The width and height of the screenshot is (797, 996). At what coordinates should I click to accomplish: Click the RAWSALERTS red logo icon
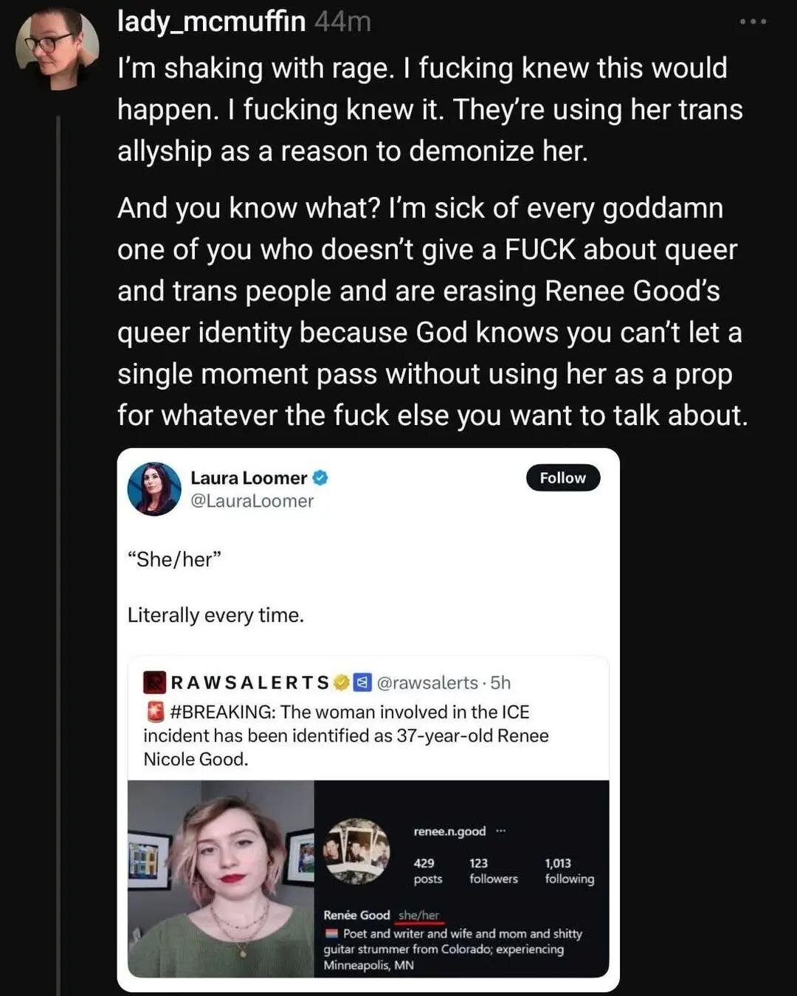(x=154, y=682)
